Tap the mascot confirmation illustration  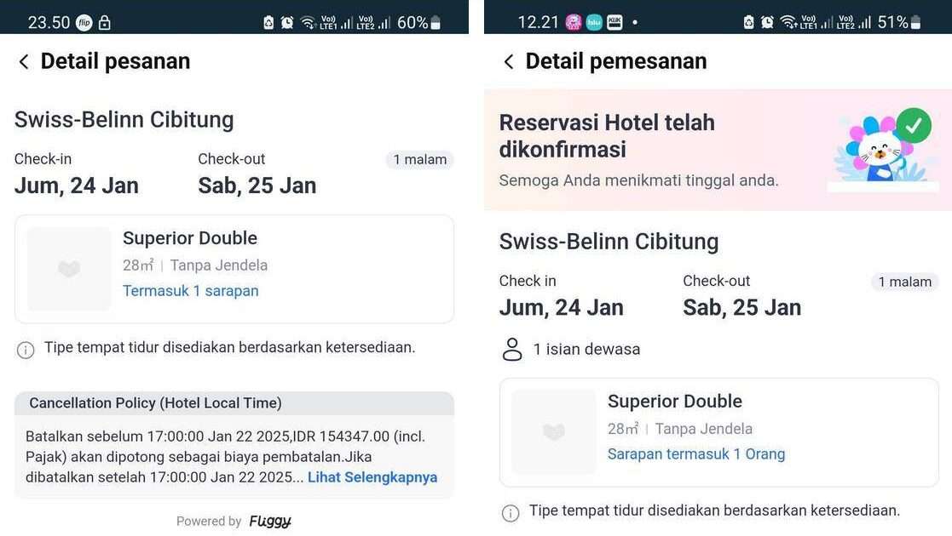(x=884, y=149)
